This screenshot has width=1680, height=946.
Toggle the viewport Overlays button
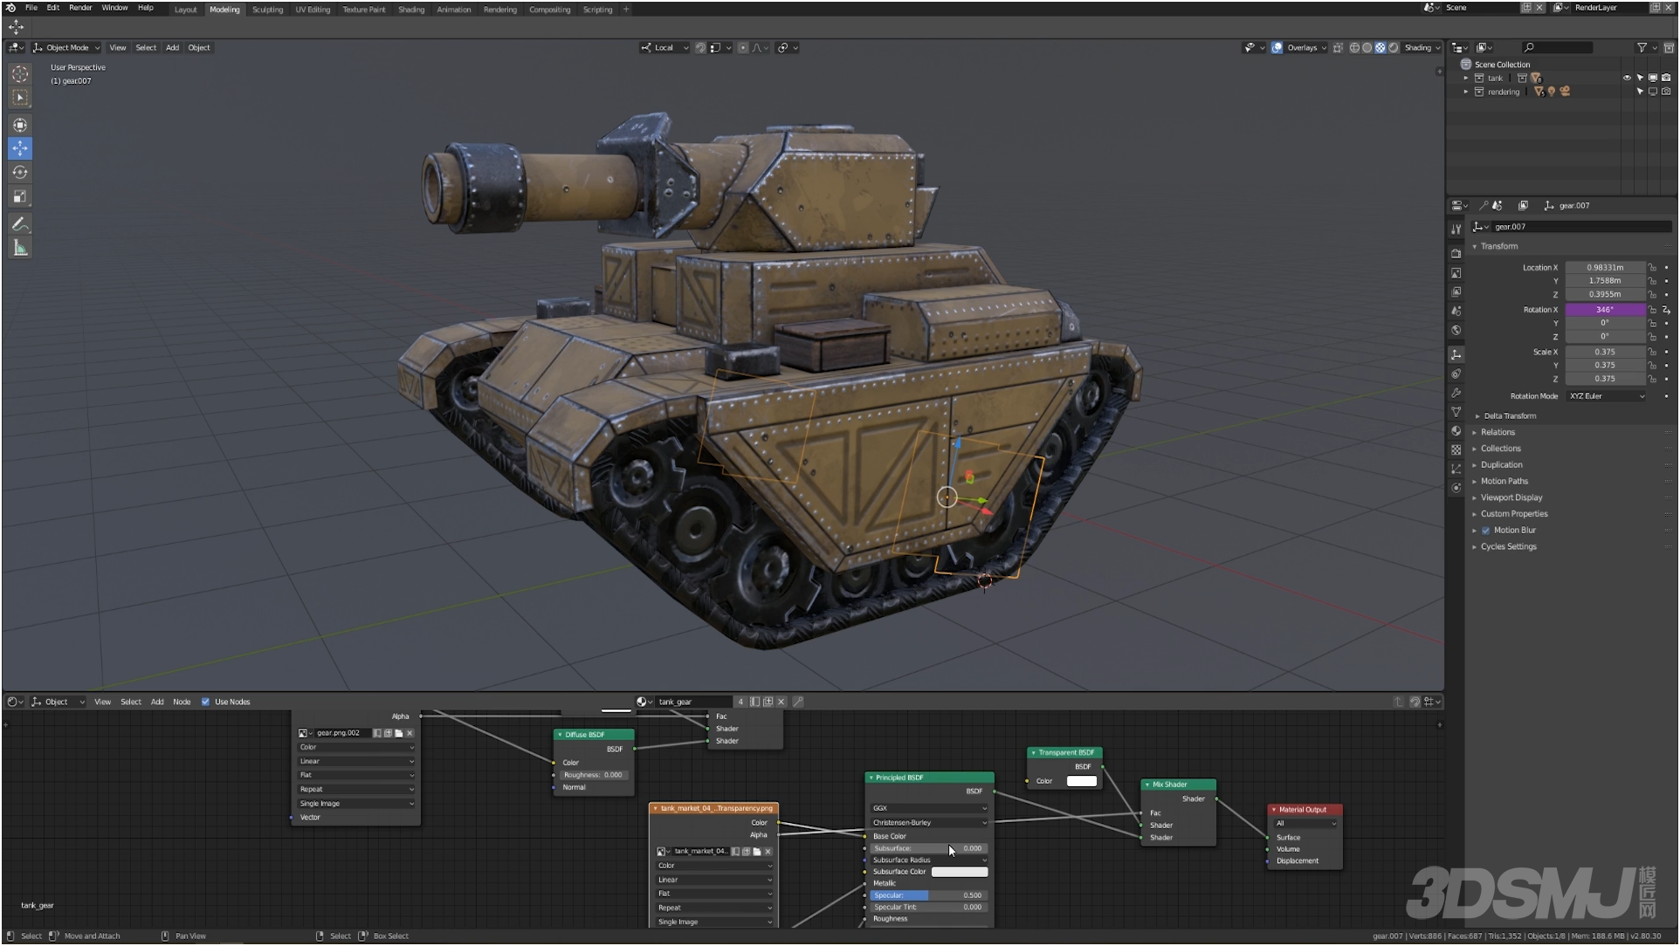click(x=1277, y=48)
